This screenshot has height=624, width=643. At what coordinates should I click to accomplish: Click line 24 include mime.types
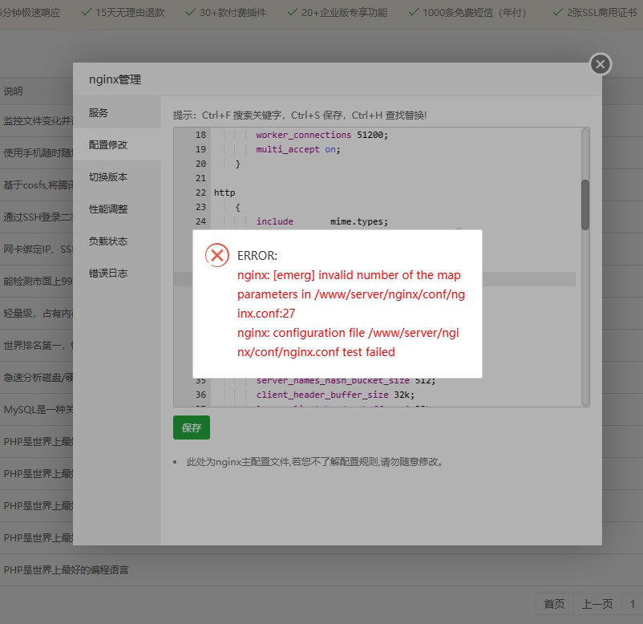pyautogui.click(x=322, y=221)
